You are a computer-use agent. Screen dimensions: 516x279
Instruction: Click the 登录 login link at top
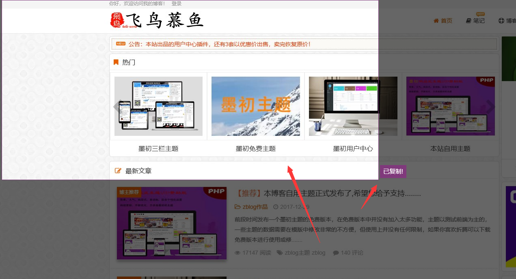[177, 3]
